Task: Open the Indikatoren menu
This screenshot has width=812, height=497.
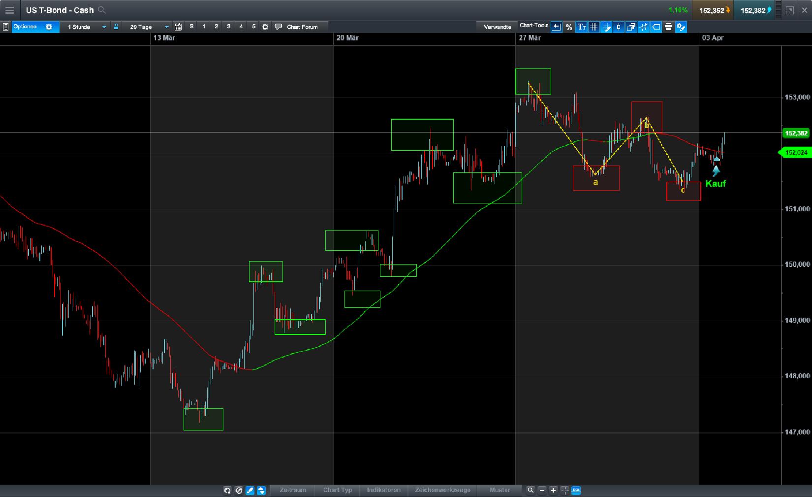Action: click(384, 491)
